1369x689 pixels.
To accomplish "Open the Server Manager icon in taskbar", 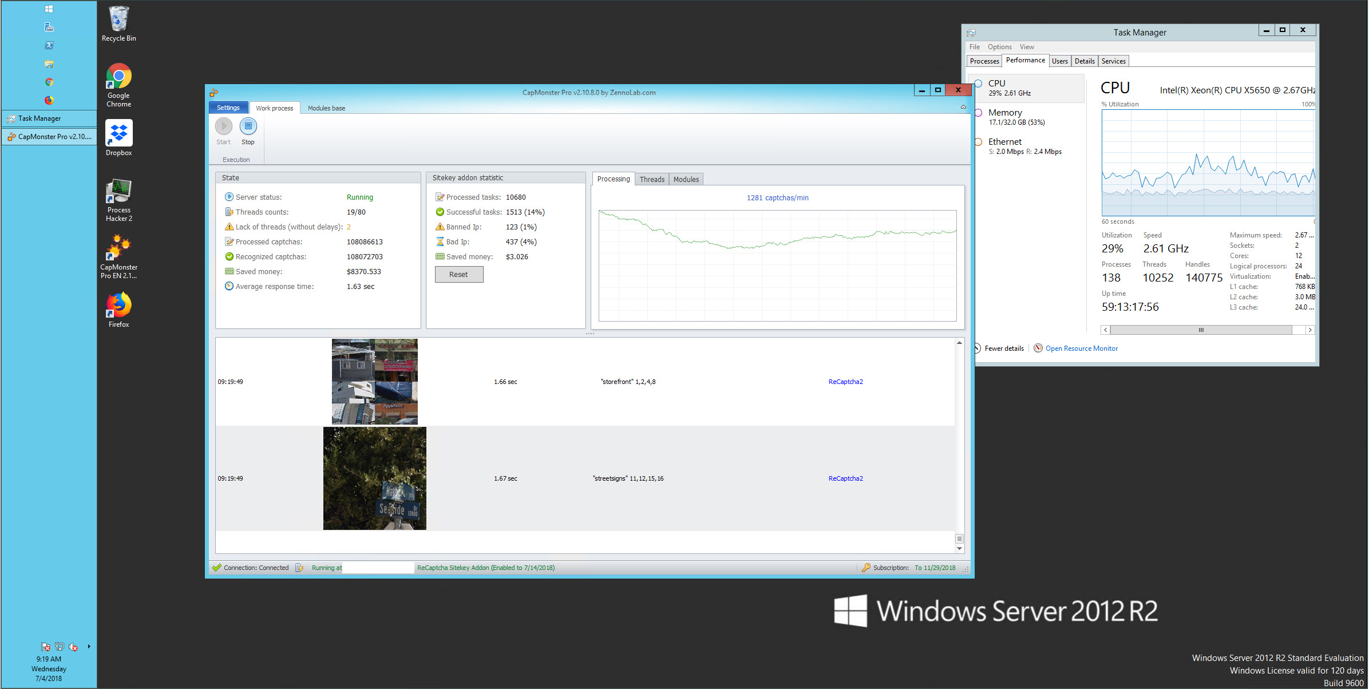I will (x=49, y=27).
